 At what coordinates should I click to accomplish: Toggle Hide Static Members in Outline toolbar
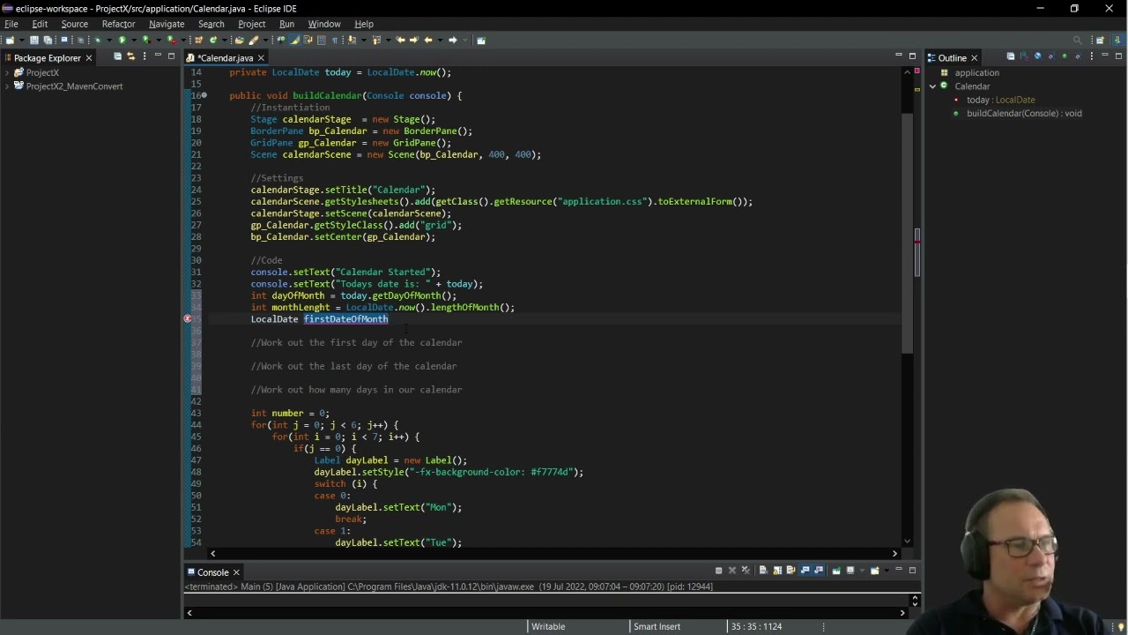click(1051, 56)
